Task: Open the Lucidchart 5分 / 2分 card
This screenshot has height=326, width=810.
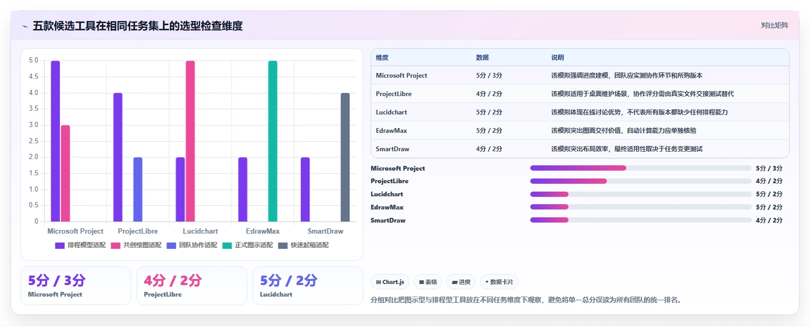Action: click(x=308, y=286)
